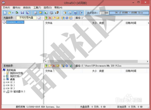Click Rename icon in disc directory toolbar
151x110 pixels.
pos(58,18)
